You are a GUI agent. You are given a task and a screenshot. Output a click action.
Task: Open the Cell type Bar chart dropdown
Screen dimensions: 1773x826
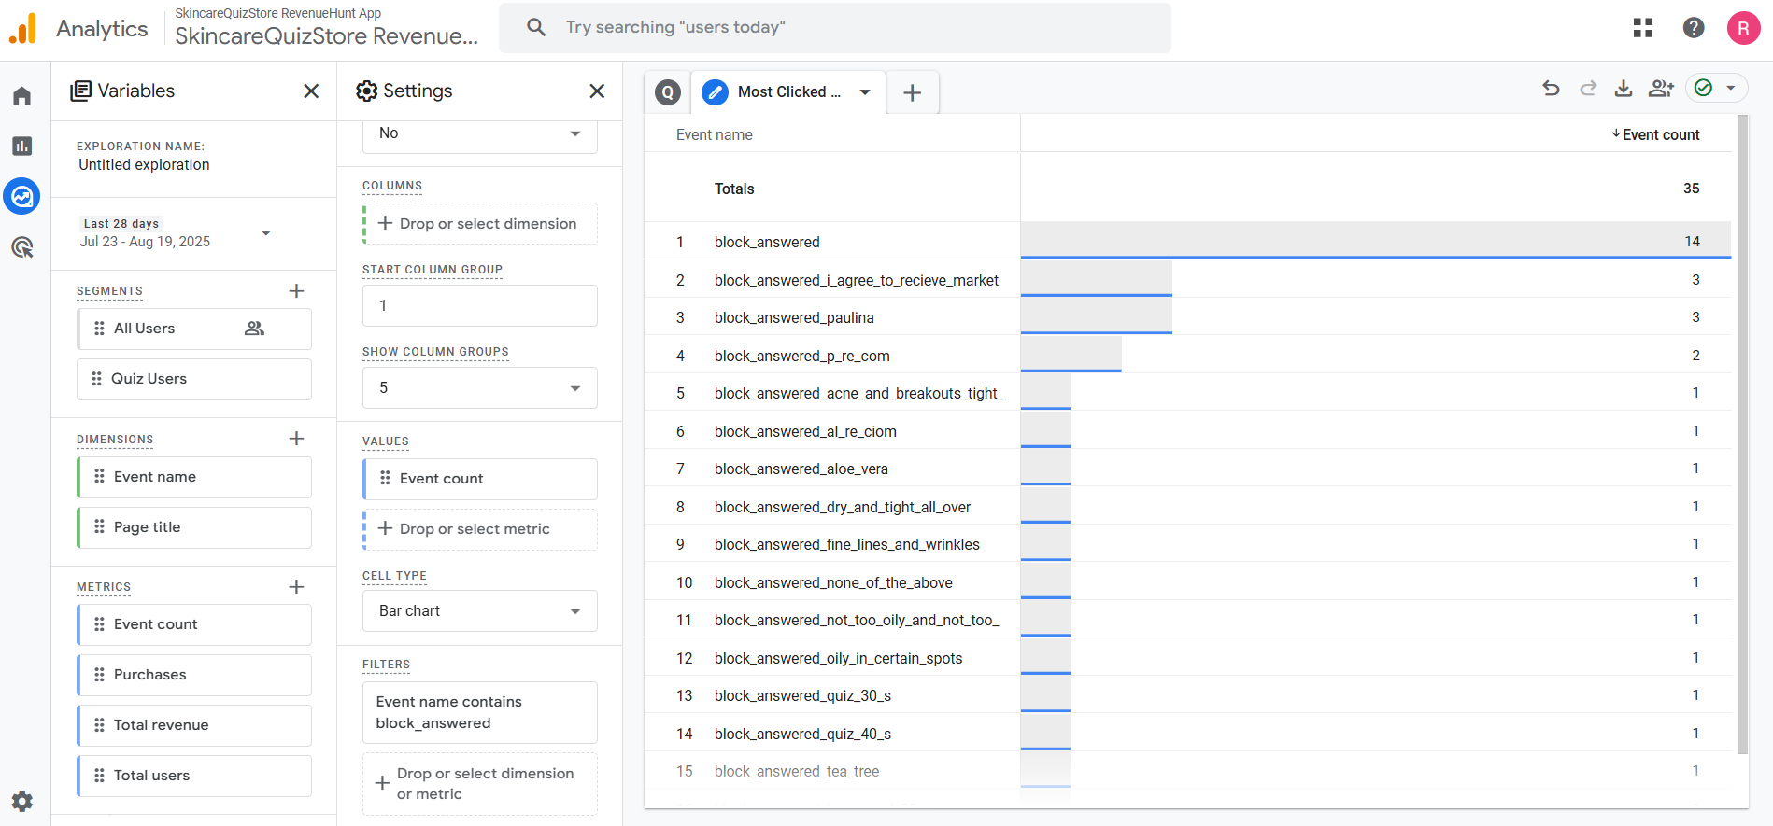point(480,611)
